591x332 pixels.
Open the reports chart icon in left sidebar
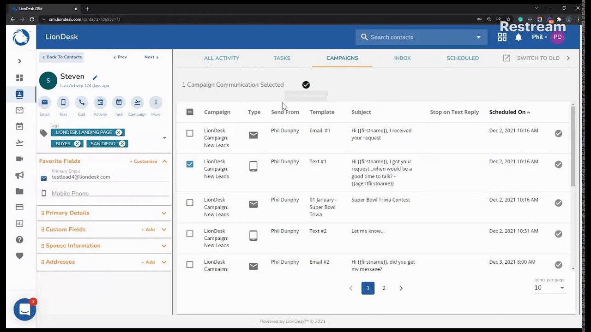(x=19, y=224)
